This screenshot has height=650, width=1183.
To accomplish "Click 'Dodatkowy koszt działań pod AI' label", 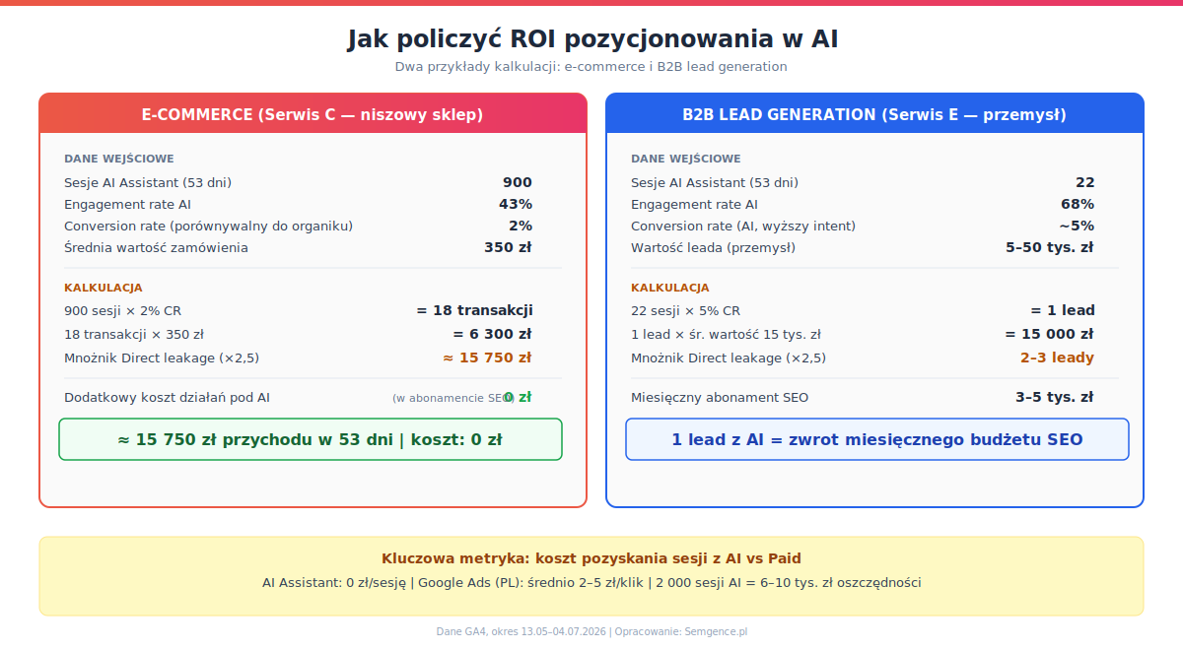I will (x=167, y=398).
